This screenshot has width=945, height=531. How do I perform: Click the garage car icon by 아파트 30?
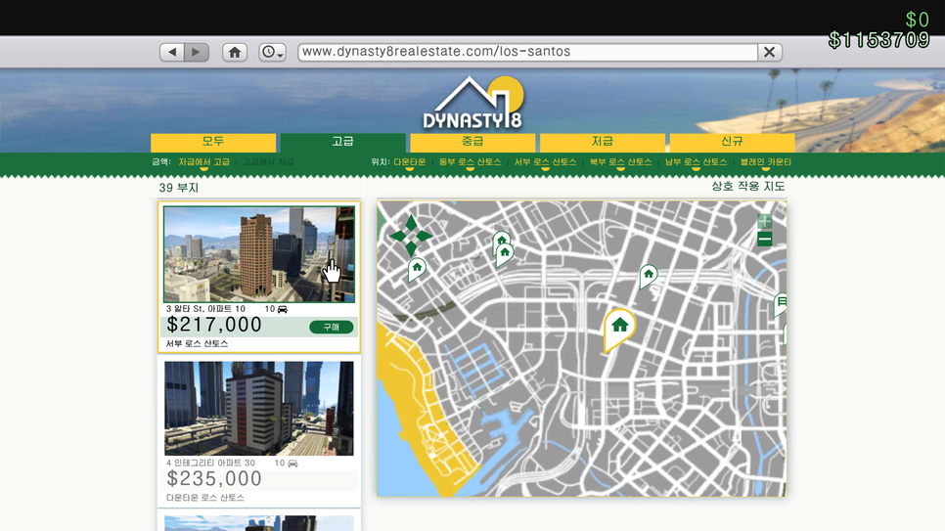292,464
